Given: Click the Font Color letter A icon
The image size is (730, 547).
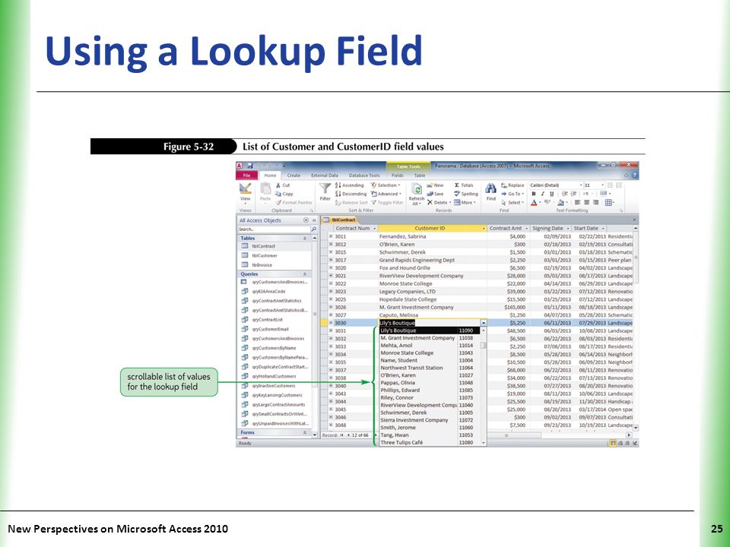Looking at the screenshot, I should 534,202.
